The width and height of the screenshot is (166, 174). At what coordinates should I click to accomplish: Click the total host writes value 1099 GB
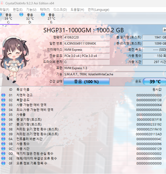(x=154, y=44)
